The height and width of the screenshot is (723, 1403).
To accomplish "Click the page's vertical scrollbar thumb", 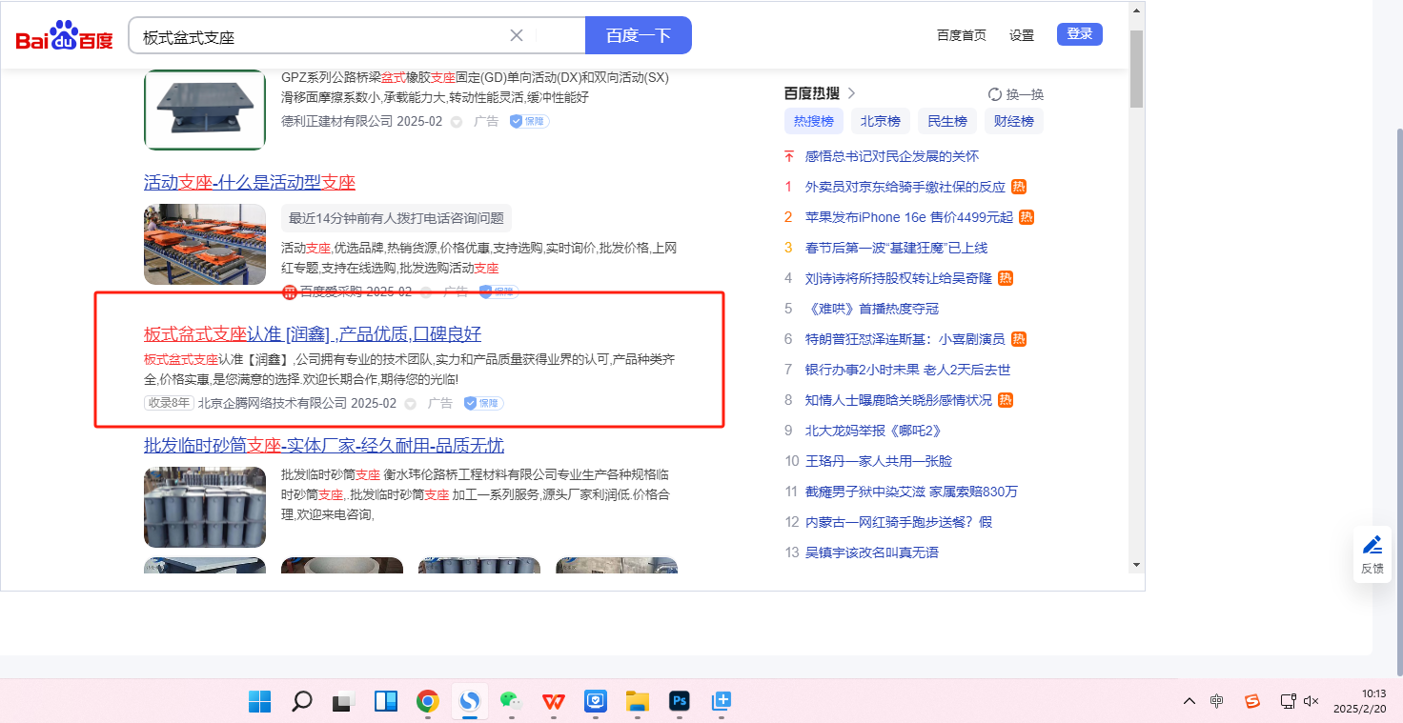I will pos(1136,69).
